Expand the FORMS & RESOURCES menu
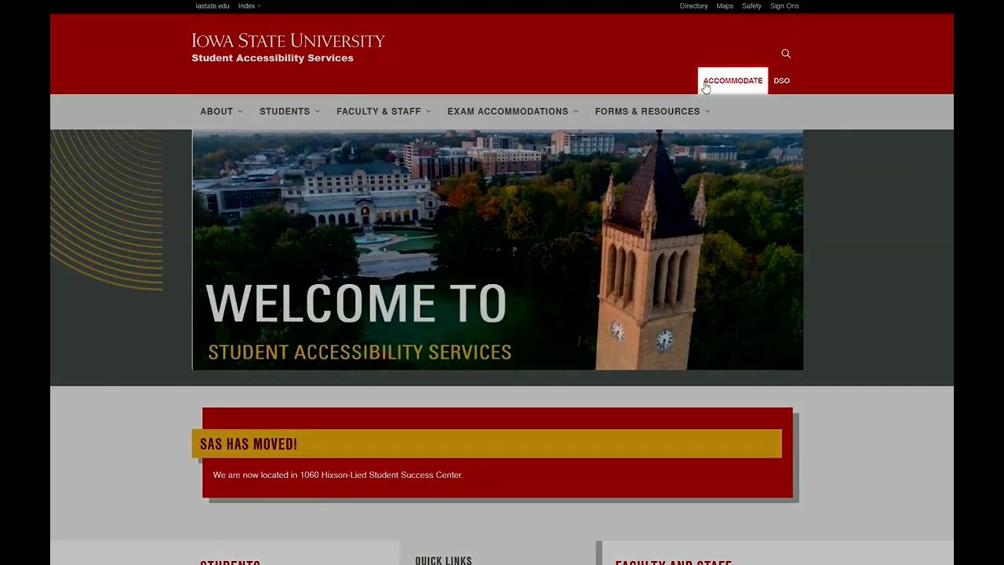Screen dimensions: 1004x565 coord(652,111)
